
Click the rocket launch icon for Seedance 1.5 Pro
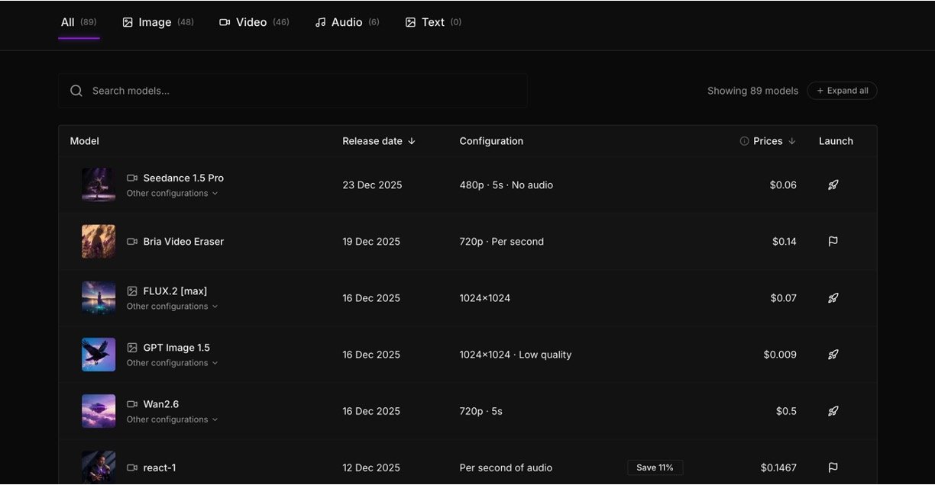833,185
